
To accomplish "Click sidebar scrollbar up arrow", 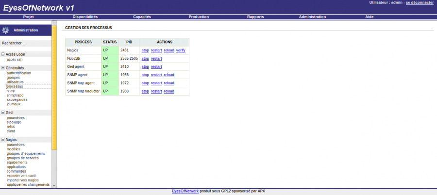I will (54, 23).
